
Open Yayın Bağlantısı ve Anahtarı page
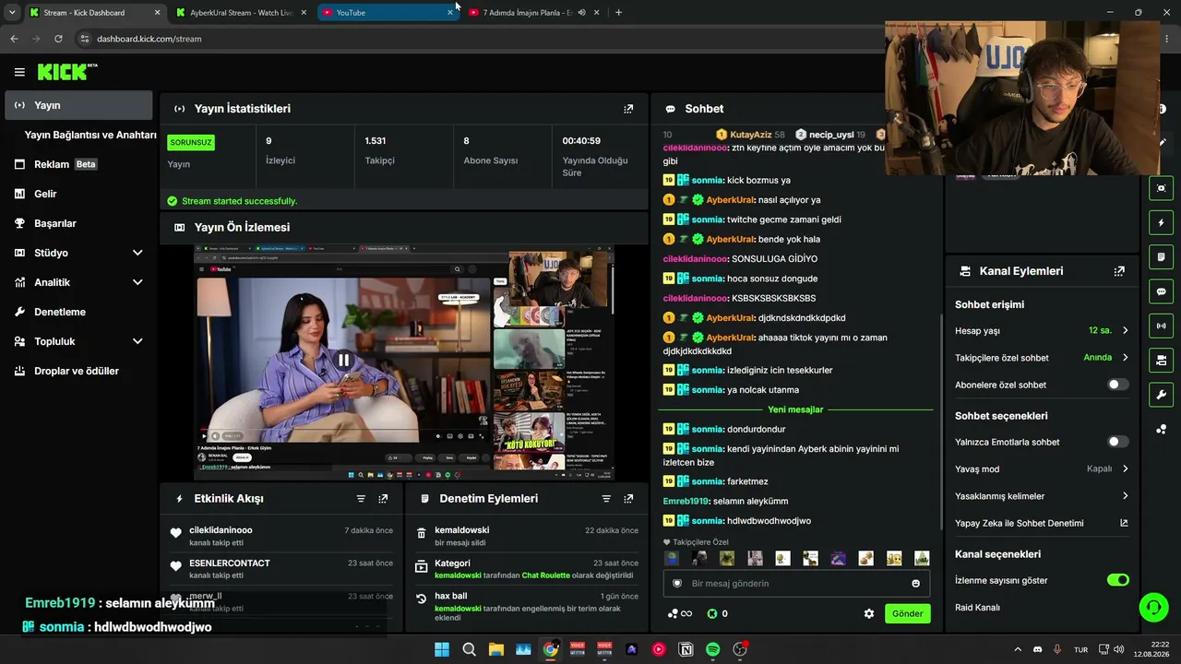pyautogui.click(x=90, y=135)
